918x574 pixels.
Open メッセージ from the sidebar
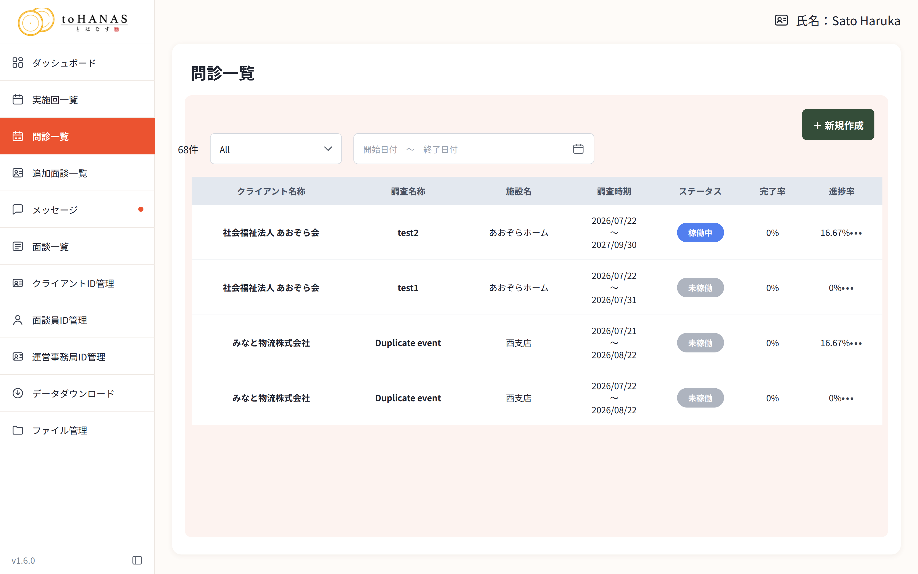click(x=77, y=210)
